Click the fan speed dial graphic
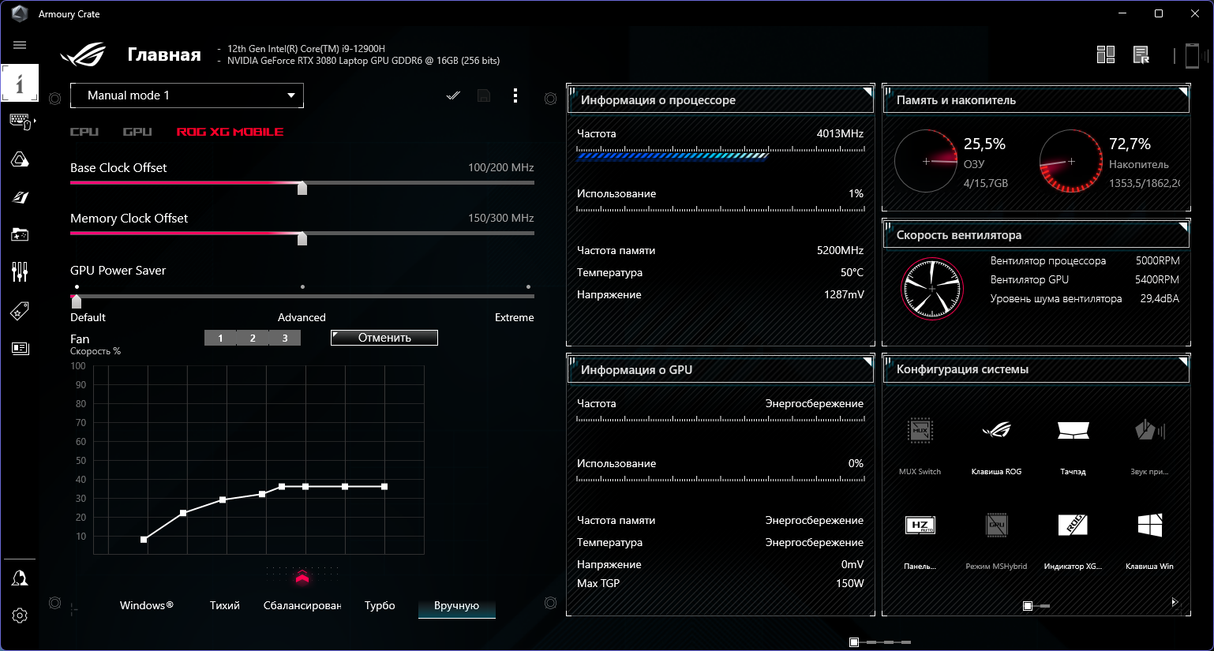The image size is (1214, 651). click(x=932, y=289)
